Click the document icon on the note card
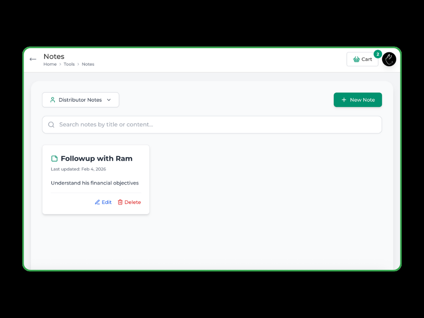Screen dimensions: 424x318 pos(54,159)
